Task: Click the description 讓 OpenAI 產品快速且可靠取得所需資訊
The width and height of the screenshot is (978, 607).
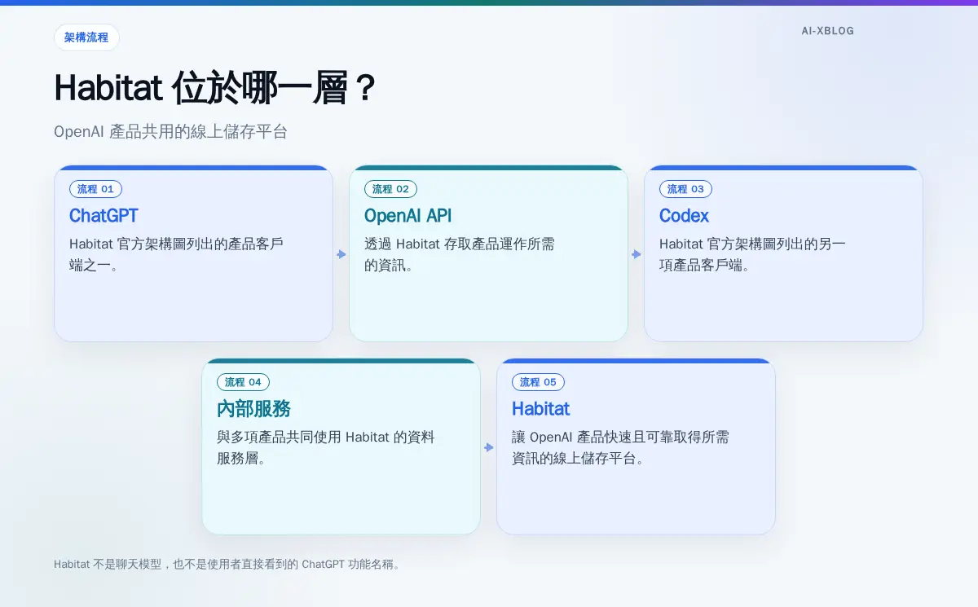Action: (x=620, y=447)
